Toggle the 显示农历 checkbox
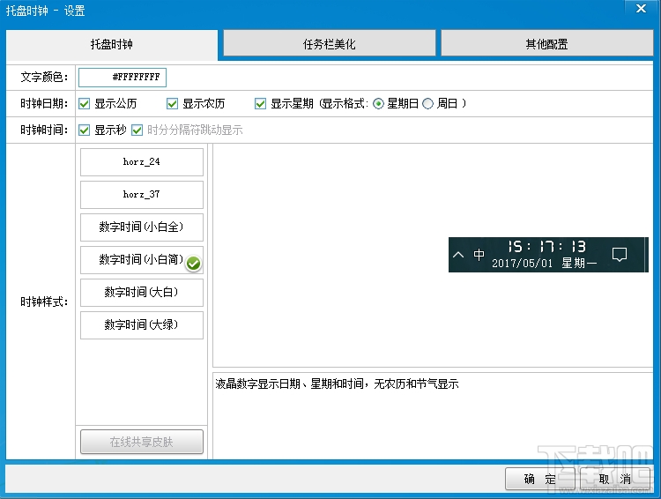 tap(172, 104)
